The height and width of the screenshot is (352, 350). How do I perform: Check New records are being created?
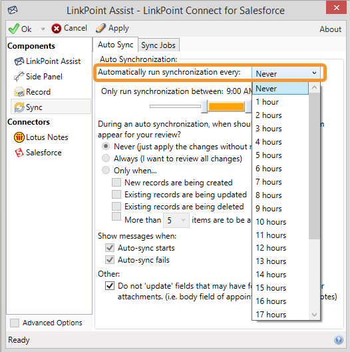[x=116, y=182]
